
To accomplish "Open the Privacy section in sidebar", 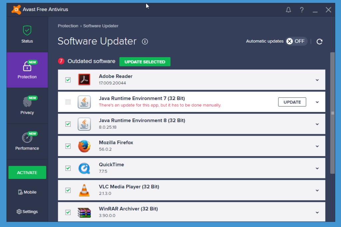I will (x=27, y=106).
